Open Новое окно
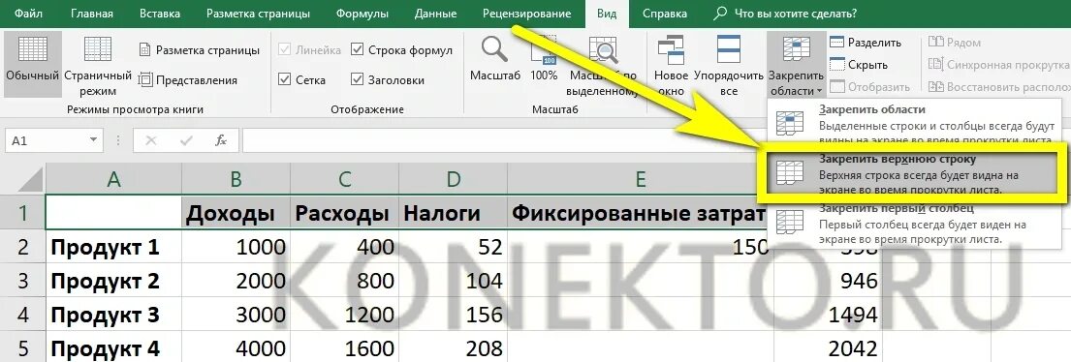 tap(671, 66)
